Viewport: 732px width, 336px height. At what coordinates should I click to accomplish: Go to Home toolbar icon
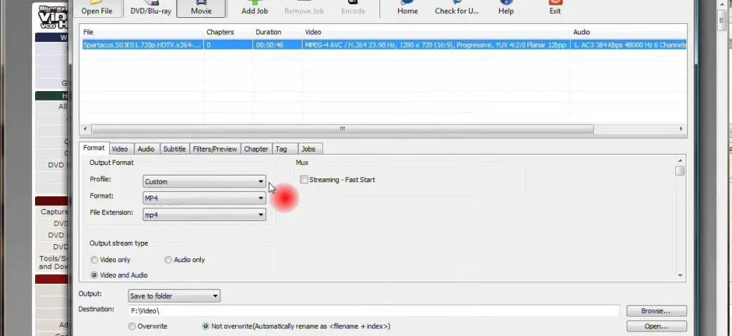pos(408,8)
